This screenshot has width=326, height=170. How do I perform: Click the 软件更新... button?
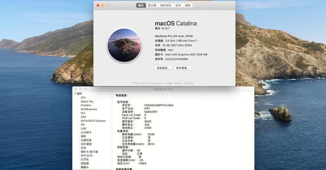coord(183,68)
